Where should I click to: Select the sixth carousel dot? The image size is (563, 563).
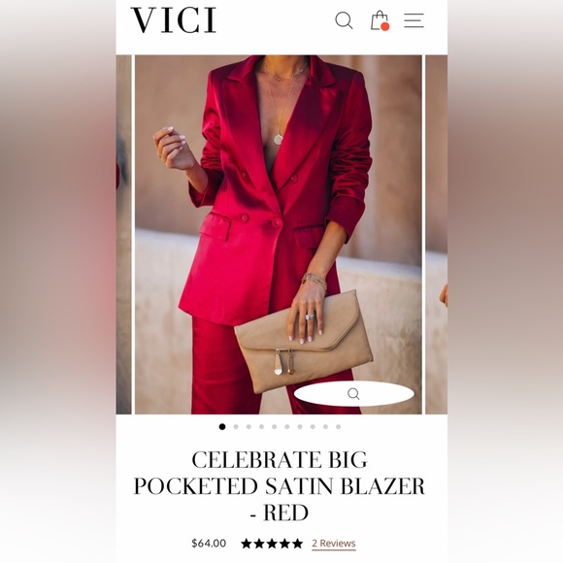click(287, 426)
